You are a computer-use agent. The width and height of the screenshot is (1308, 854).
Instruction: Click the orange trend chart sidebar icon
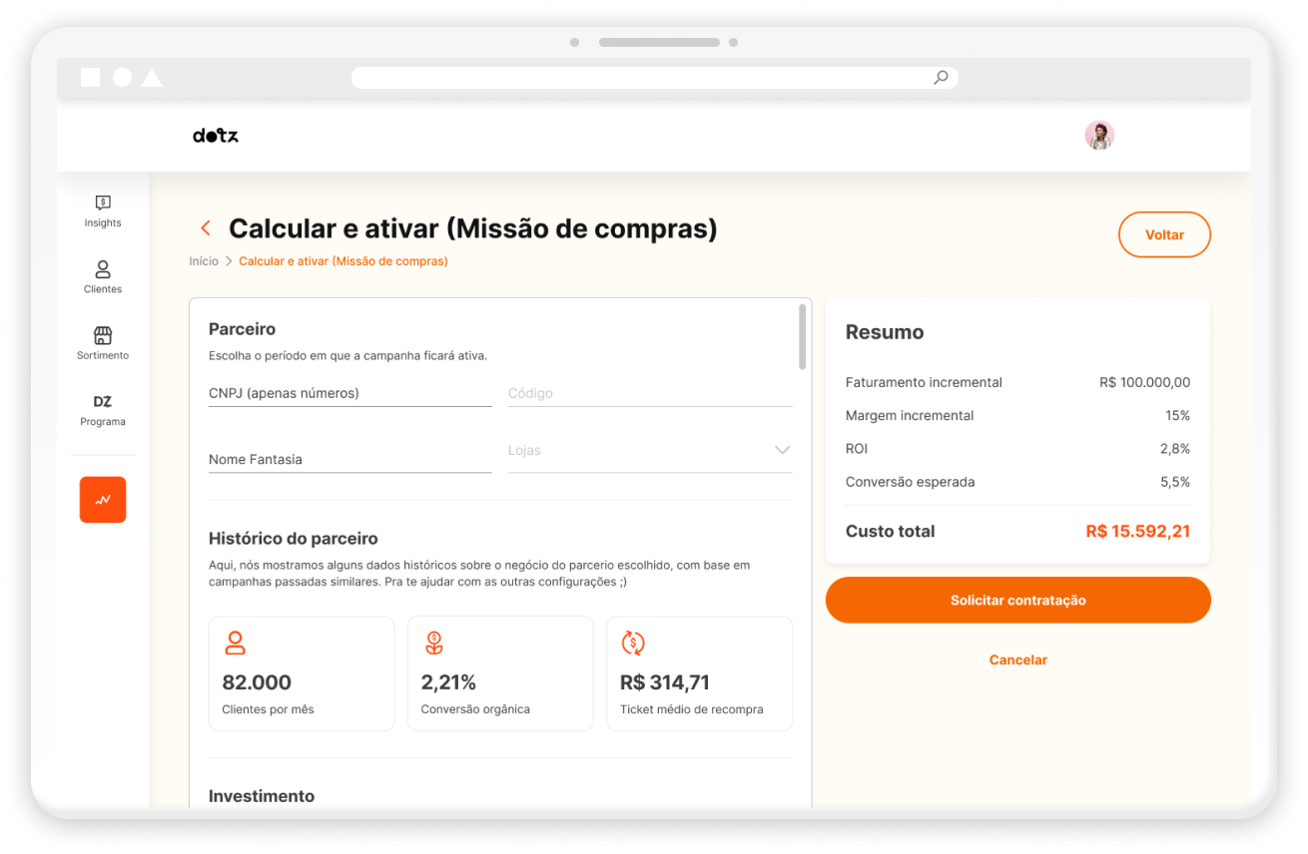tap(103, 500)
